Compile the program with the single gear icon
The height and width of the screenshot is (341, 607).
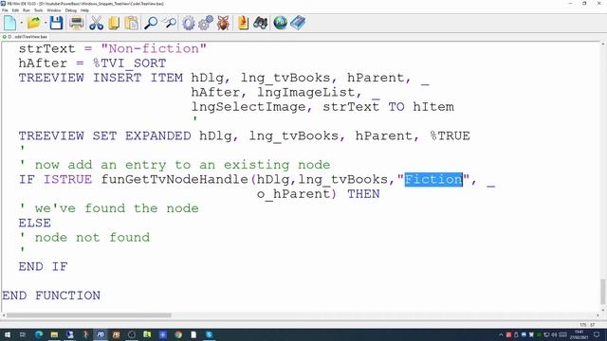coord(188,23)
